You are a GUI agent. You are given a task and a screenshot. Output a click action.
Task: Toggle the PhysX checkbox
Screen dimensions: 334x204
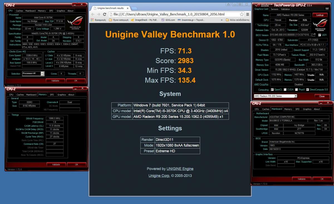[296, 90]
